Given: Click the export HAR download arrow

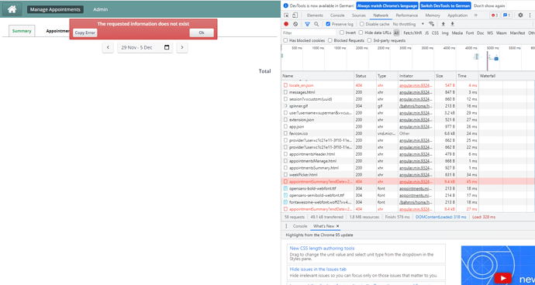Looking at the screenshot, I should click(x=453, y=24).
